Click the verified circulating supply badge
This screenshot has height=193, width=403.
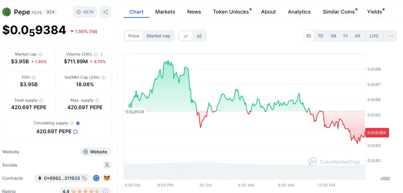[x=78, y=123]
